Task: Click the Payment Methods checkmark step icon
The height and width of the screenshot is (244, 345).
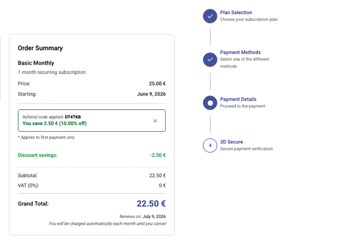Action: (210, 59)
